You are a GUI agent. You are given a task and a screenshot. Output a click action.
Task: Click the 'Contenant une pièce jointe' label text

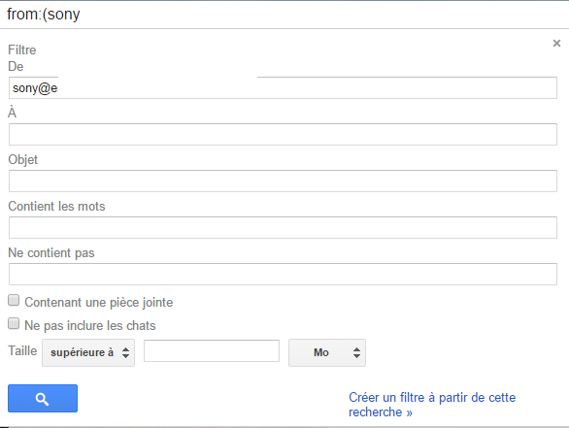click(x=99, y=303)
